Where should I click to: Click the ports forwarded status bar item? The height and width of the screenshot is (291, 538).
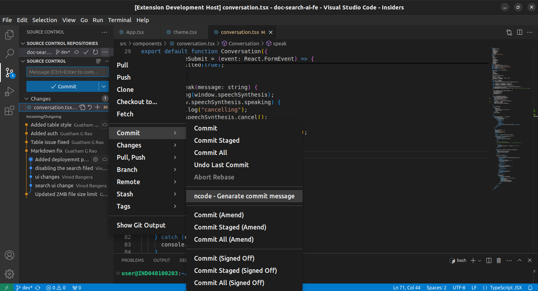tap(77, 287)
